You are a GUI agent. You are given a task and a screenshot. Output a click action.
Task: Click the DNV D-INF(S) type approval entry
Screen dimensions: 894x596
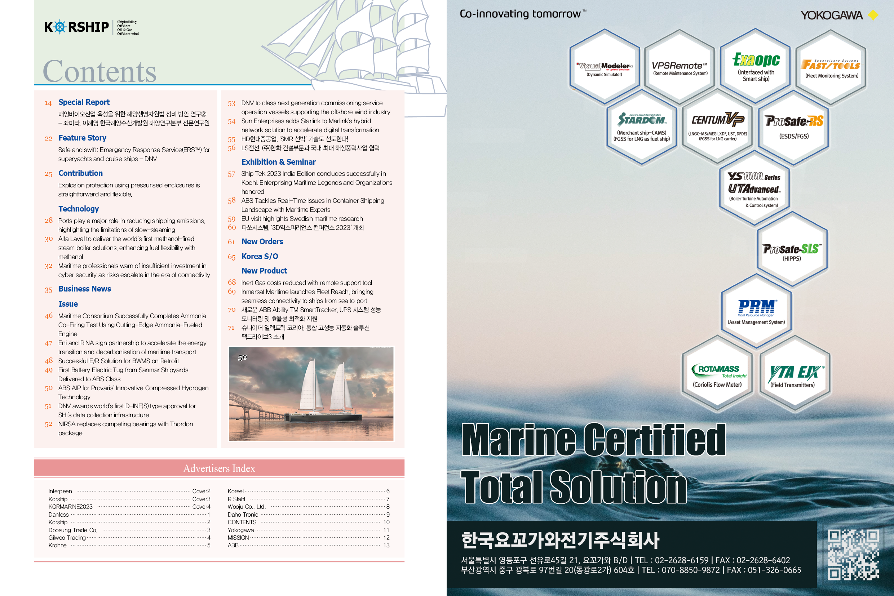tap(127, 410)
